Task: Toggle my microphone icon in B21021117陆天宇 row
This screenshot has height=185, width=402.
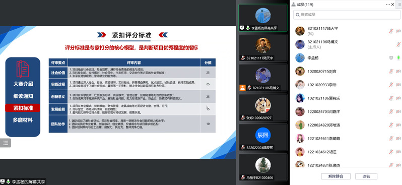Action: (391, 31)
